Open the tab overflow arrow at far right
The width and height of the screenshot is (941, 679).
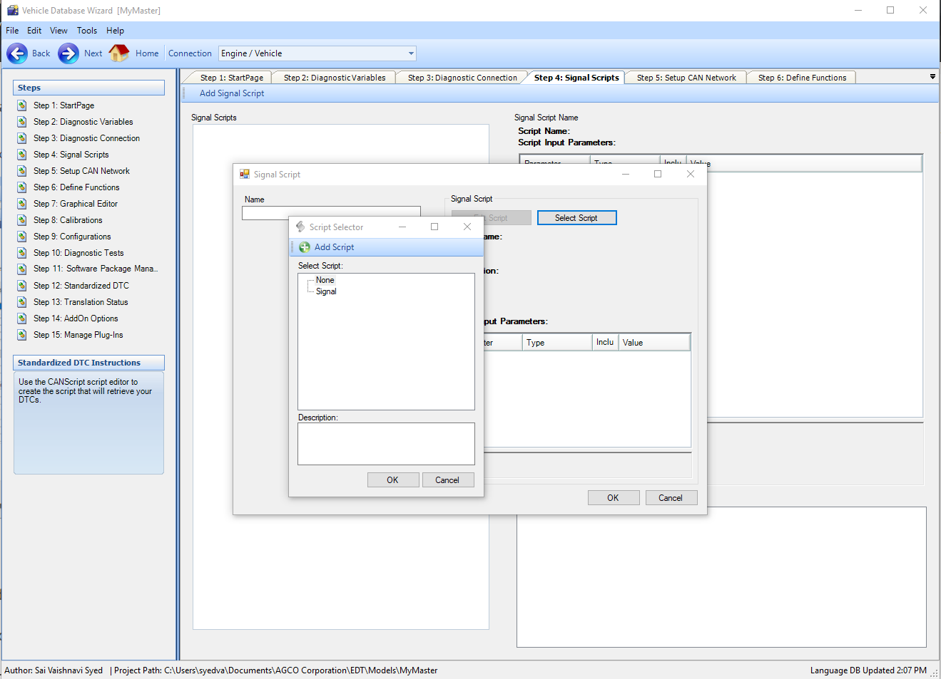932,77
